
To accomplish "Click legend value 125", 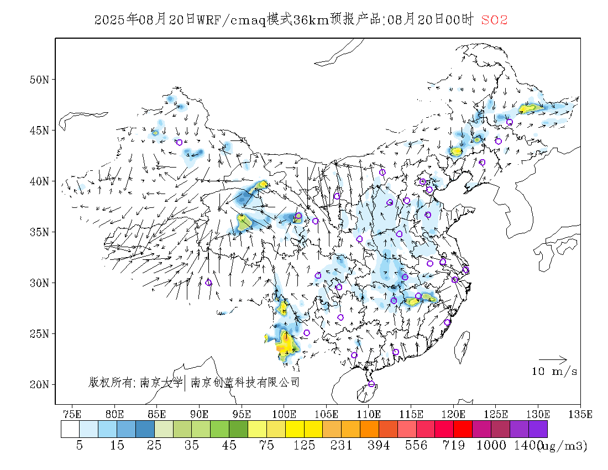I will (304, 445).
